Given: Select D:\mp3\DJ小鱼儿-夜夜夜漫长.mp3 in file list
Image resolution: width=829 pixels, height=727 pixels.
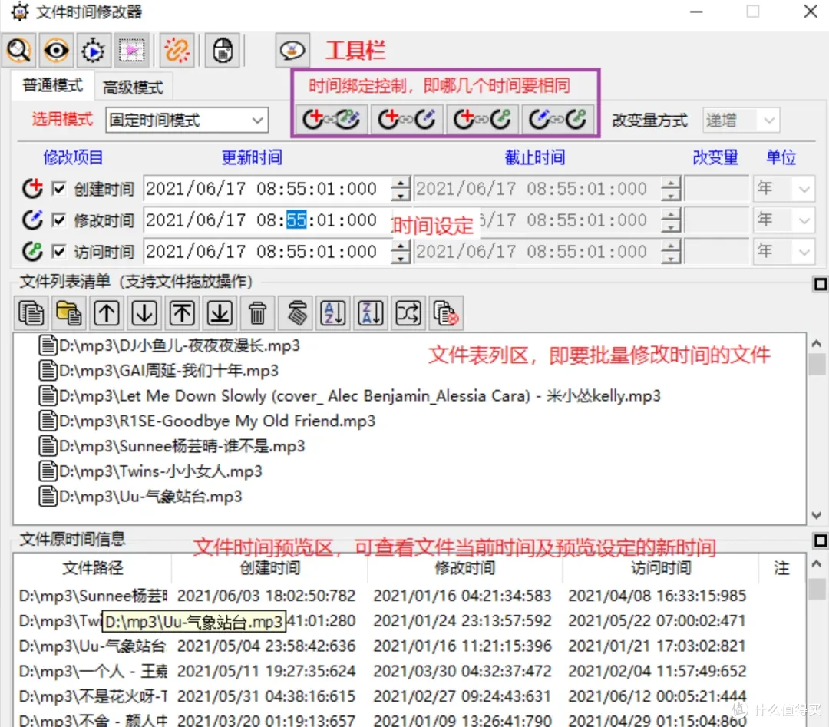Looking at the screenshot, I should pyautogui.click(x=169, y=345).
